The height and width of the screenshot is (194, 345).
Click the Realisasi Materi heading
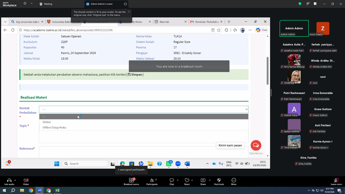[33, 98]
